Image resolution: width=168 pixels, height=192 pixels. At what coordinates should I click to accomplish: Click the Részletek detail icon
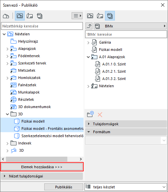coord(14,99)
